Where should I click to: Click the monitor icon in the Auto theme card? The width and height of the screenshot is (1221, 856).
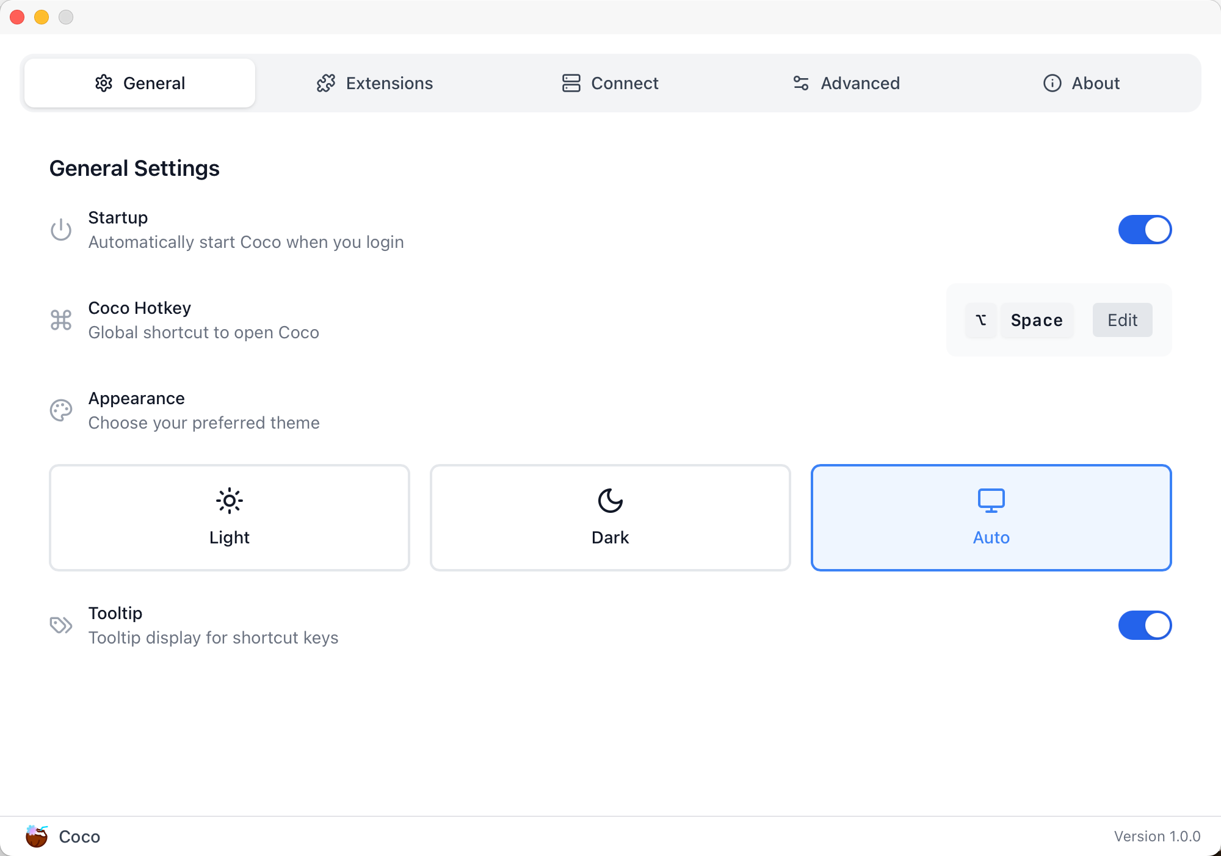pyautogui.click(x=991, y=501)
